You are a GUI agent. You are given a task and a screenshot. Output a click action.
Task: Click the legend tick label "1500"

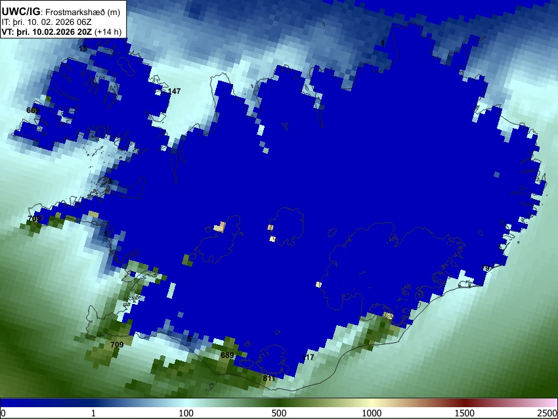pyautogui.click(x=464, y=413)
